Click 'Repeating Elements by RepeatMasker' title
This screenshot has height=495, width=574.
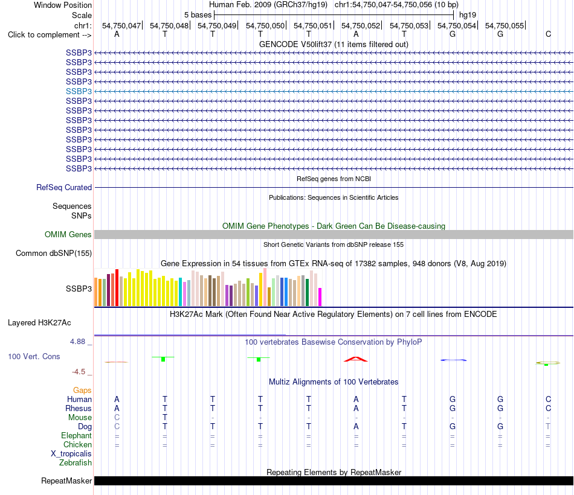pos(334,472)
